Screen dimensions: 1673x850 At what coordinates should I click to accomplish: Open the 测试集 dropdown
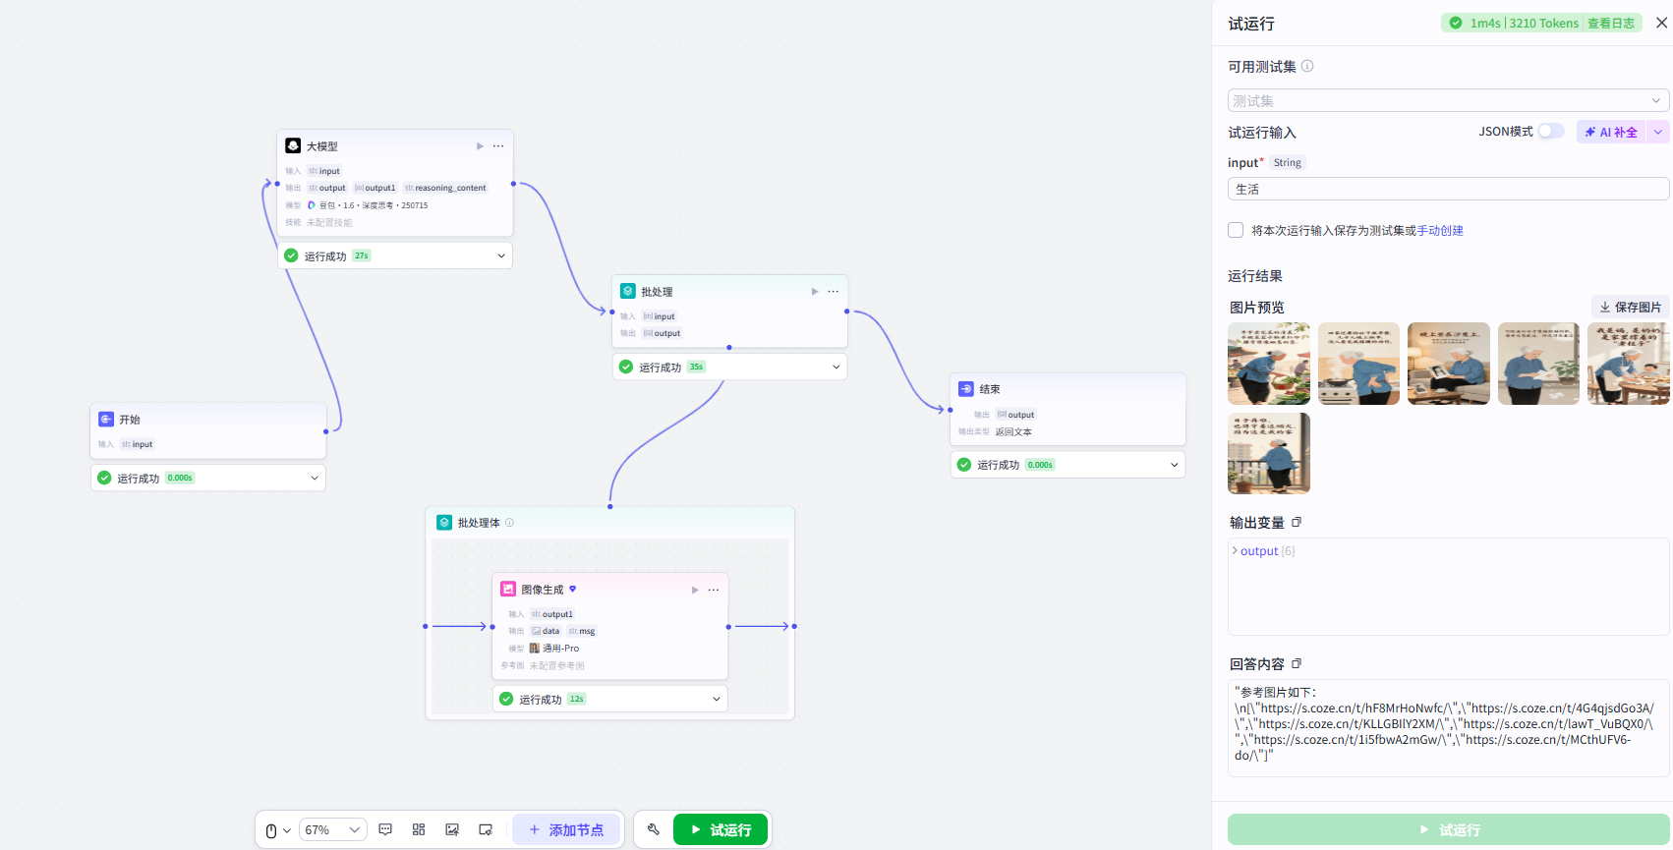(x=1448, y=100)
